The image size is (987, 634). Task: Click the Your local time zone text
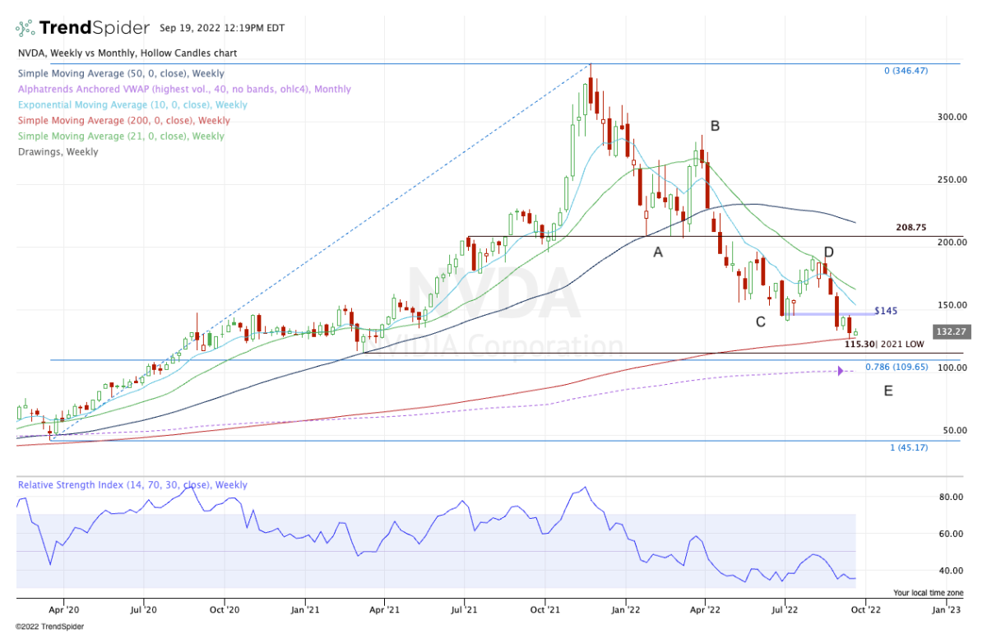point(926,592)
